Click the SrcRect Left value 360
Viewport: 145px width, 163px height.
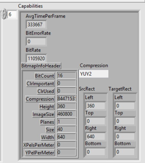coord(96,106)
